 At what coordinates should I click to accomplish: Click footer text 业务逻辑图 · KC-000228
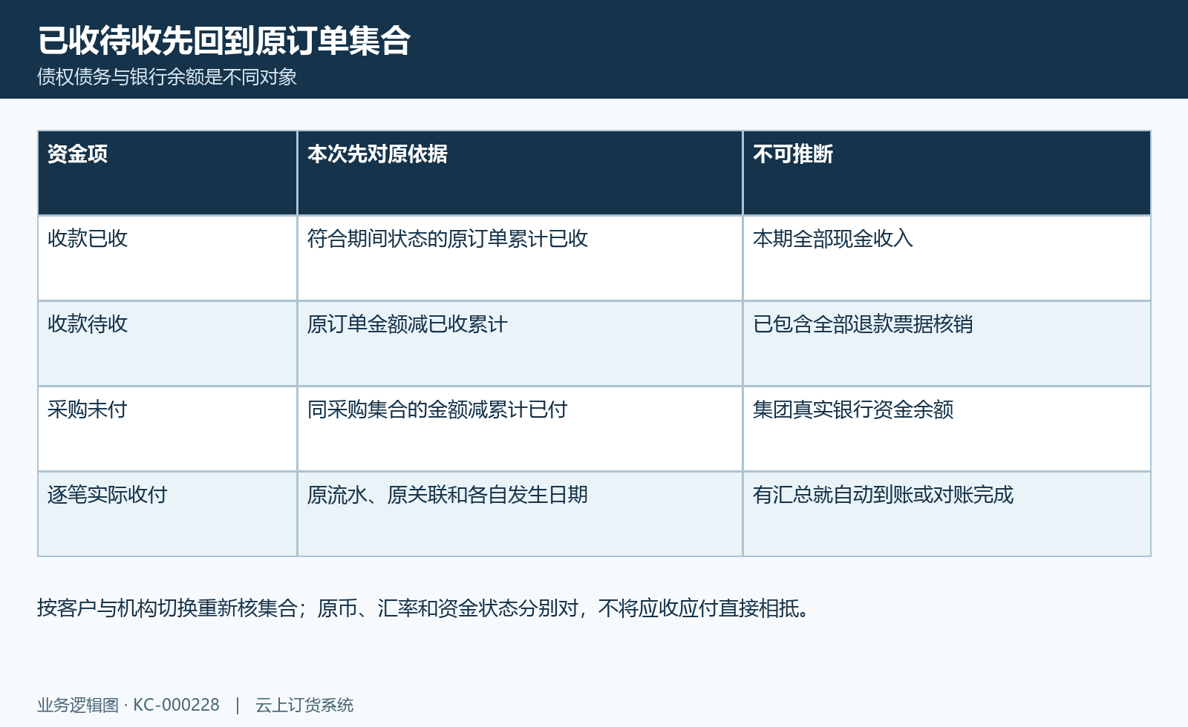128,705
